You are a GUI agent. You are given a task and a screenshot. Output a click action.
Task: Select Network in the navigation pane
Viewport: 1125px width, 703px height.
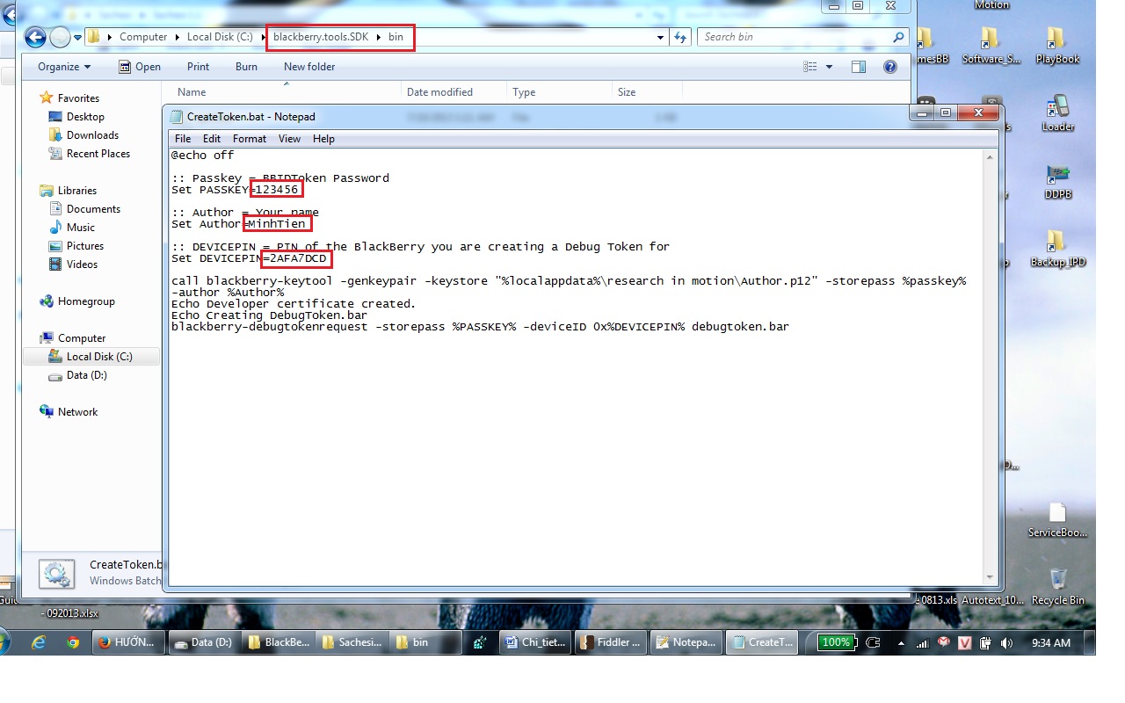pyautogui.click(x=77, y=412)
